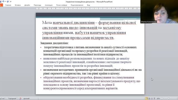178x100 pixels.
Task: Click bullet text starting визначення методичних принципів
Action: click(92, 72)
